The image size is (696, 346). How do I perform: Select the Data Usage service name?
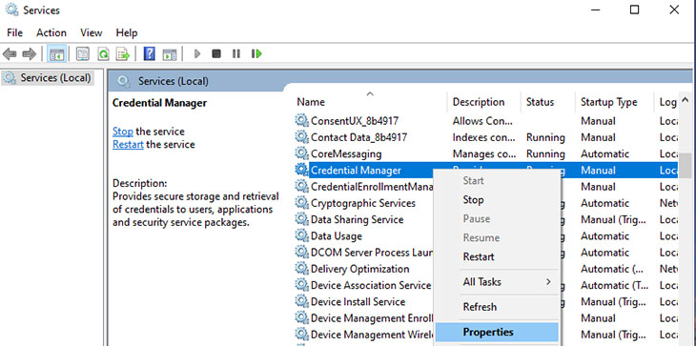[x=336, y=236]
